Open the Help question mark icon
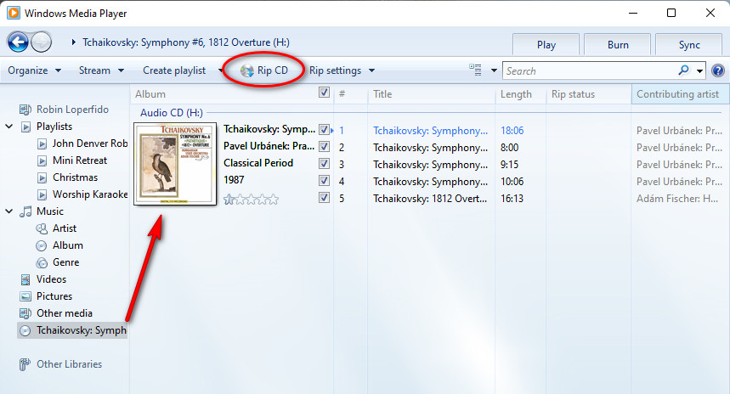 pyautogui.click(x=717, y=70)
